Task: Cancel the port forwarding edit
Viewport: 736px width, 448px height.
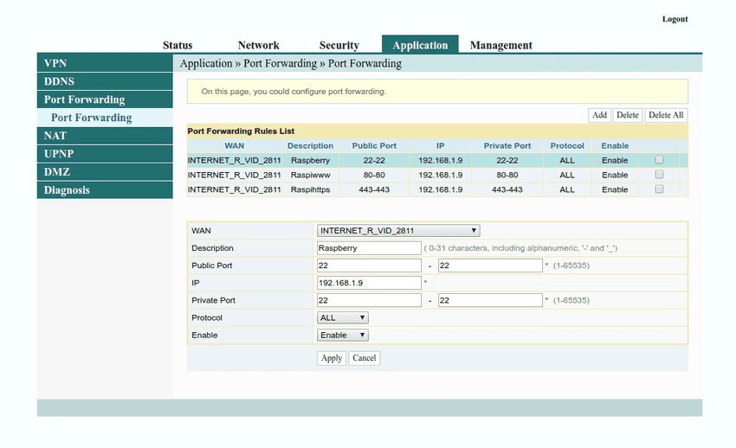Action: coord(365,358)
